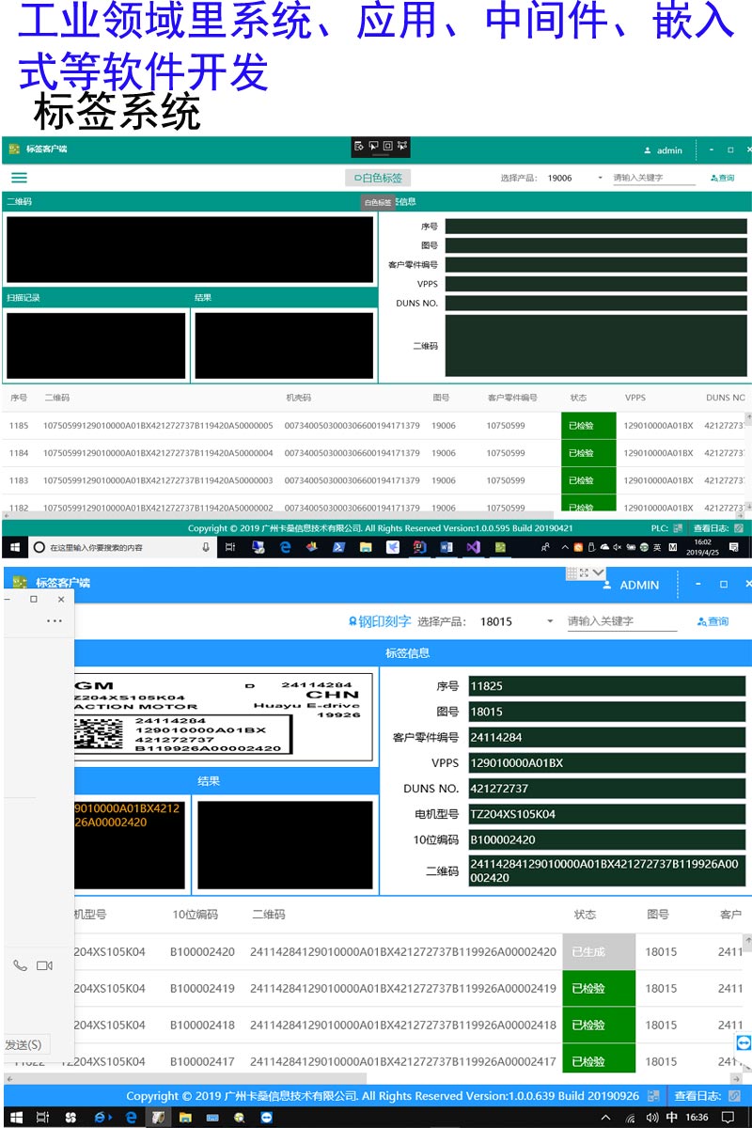Open the hamburger menu in green window
This screenshot has width=752, height=1128.
coord(19,178)
